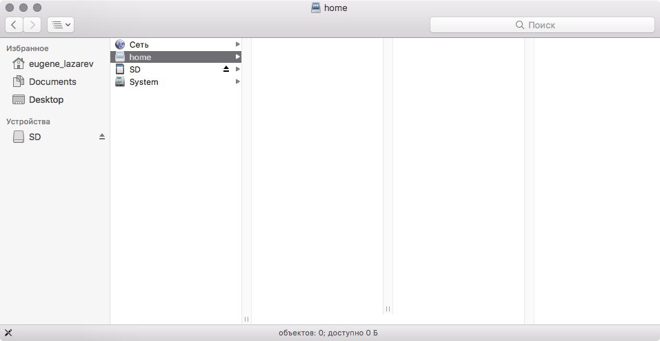Select the highlighted home row
Image resolution: width=660 pixels, height=341 pixels.
[176, 57]
